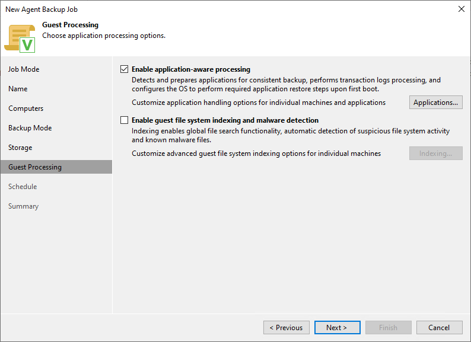Open the Summary step
Viewport: 471px width, 342px height.
coord(23,206)
